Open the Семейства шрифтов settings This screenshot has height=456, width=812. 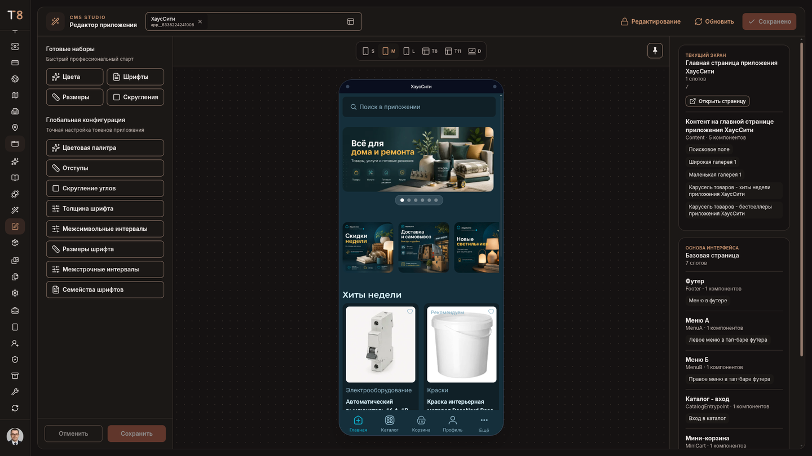(x=105, y=289)
